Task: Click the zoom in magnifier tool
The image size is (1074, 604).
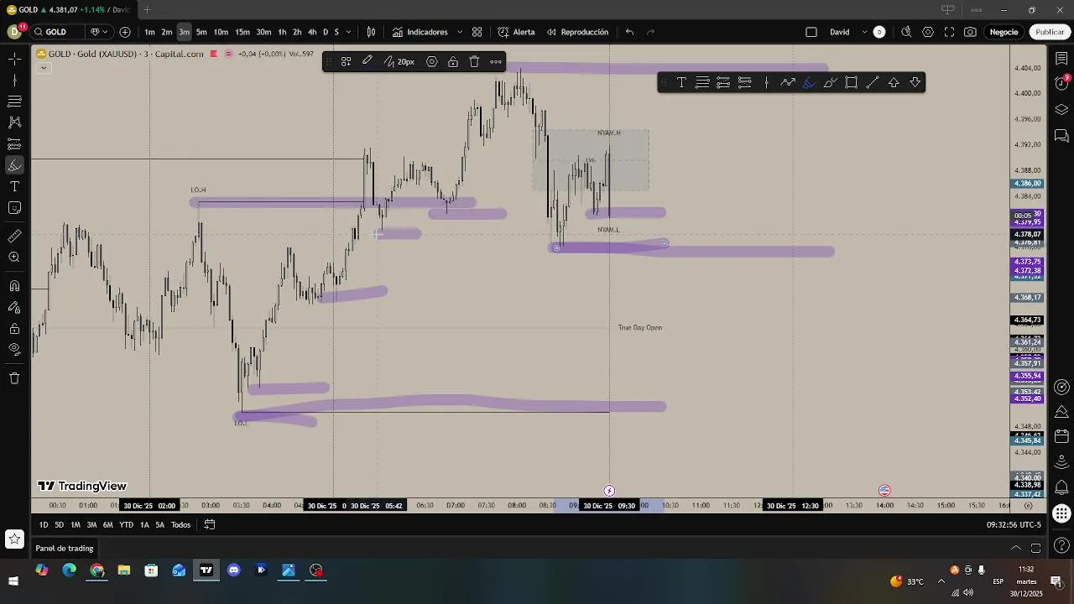Action: (14, 258)
